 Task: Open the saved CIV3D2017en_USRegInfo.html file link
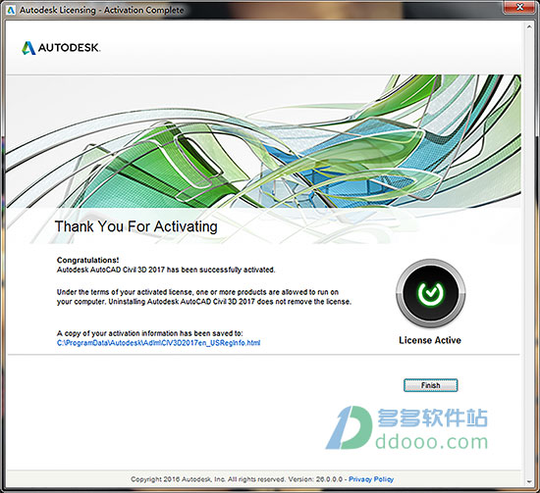coord(158,343)
